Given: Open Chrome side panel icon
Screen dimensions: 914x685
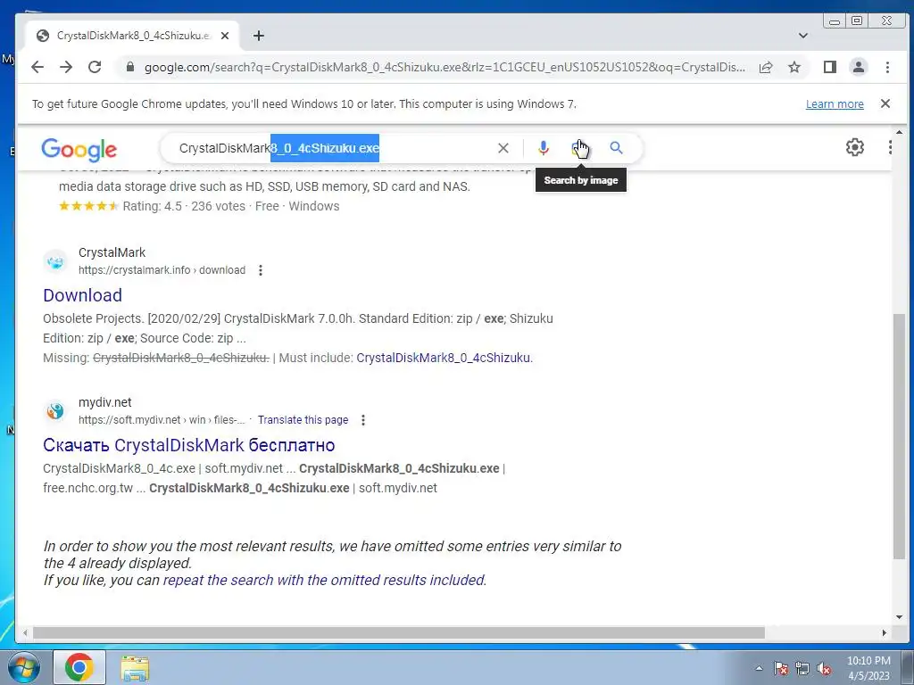Looking at the screenshot, I should (830, 67).
